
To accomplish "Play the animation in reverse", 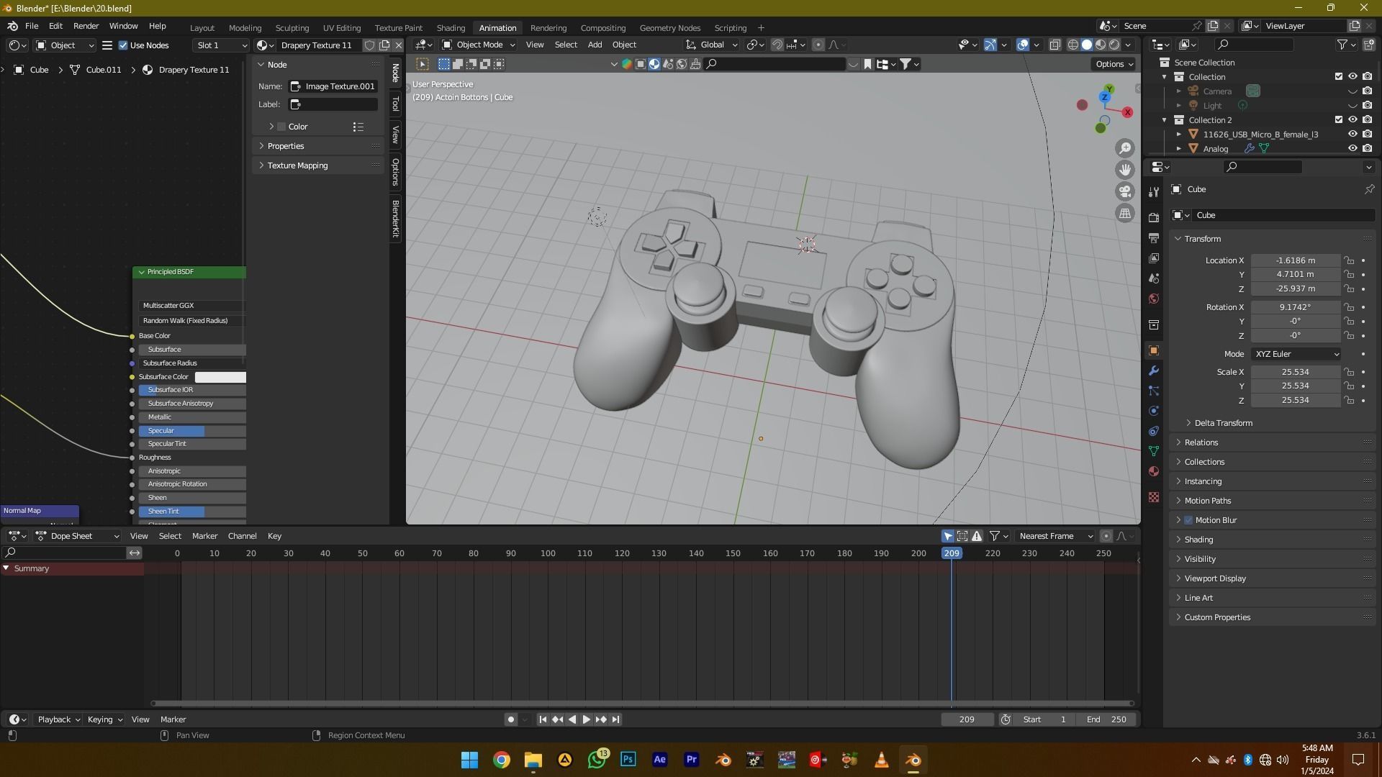I will click(572, 719).
